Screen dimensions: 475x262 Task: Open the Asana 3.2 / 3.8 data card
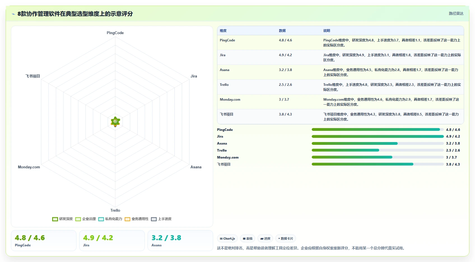pyautogui.click(x=180, y=240)
